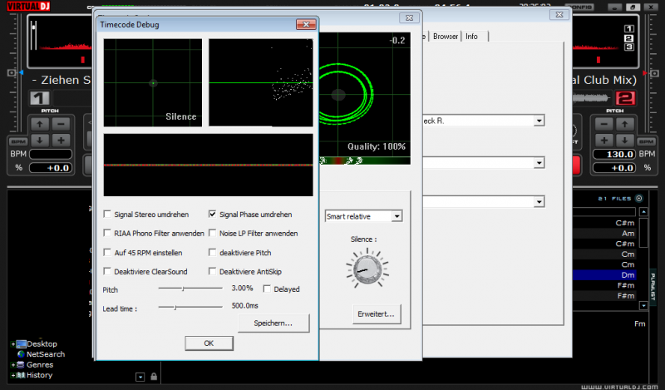Click the Speichern... button
This screenshot has height=390, width=665.
(273, 323)
